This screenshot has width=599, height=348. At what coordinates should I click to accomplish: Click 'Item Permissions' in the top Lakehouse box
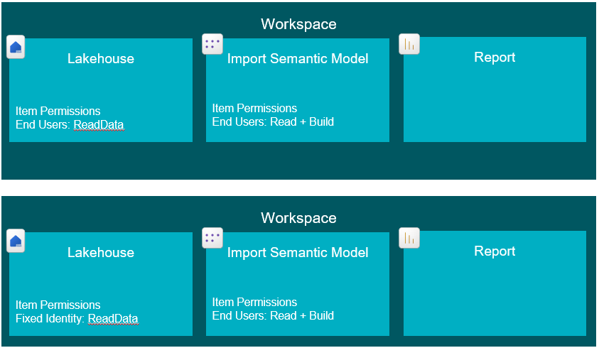tap(58, 112)
